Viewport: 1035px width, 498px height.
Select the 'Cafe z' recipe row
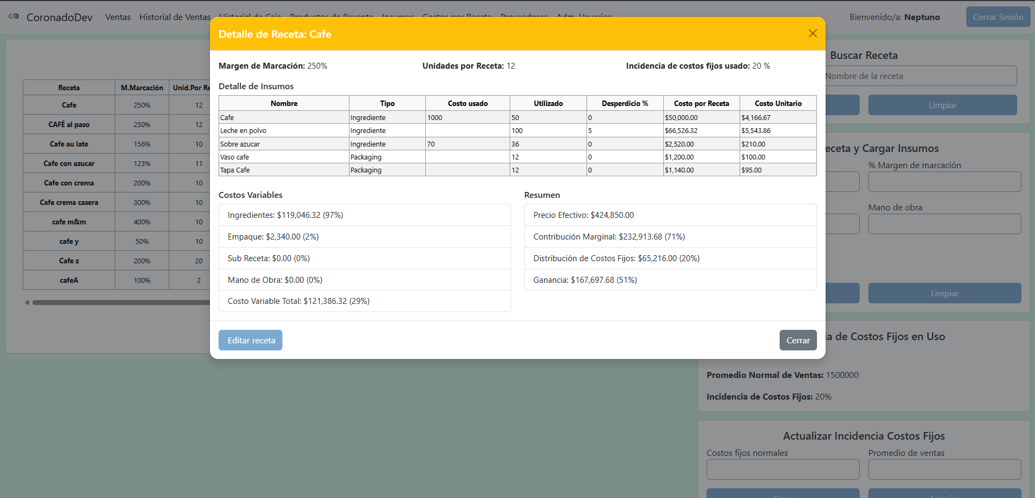pyautogui.click(x=116, y=261)
